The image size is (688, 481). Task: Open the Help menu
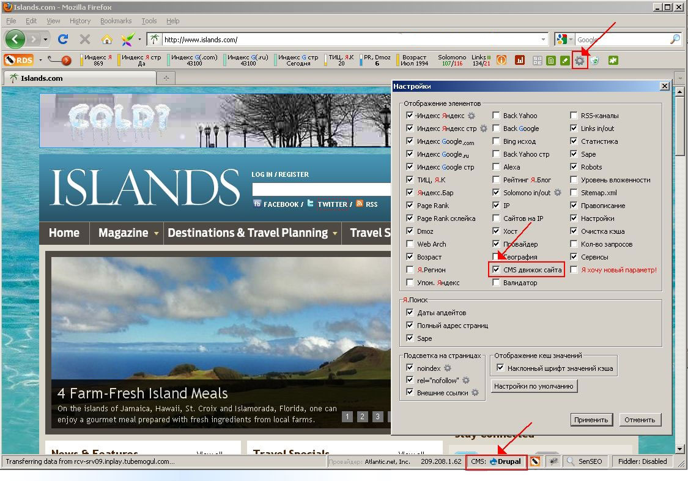173,21
